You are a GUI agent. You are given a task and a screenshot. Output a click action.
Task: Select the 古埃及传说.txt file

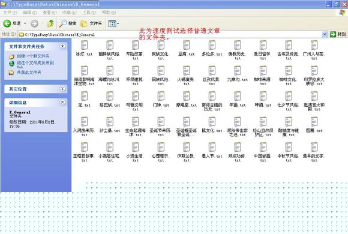tap(288, 50)
